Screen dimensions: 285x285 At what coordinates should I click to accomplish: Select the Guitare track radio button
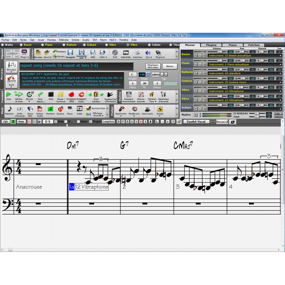point(84,45)
